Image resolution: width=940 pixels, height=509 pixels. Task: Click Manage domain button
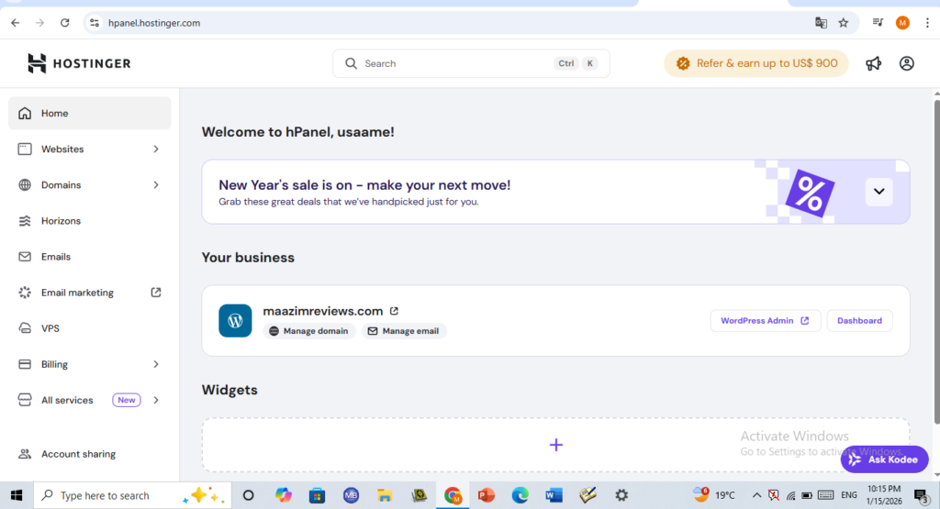tap(308, 330)
